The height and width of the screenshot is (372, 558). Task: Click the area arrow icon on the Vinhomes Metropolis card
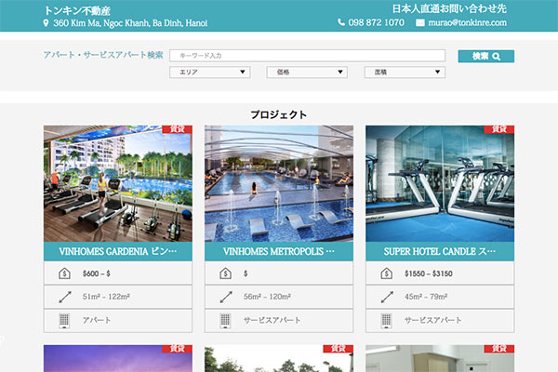point(226,297)
